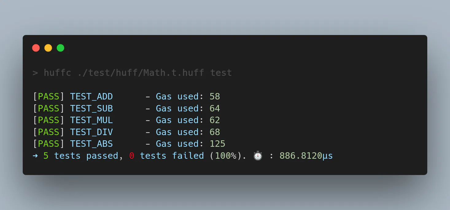This screenshot has width=450, height=210.
Task: Select the TEST_DIV test name
Action: [x=91, y=132]
